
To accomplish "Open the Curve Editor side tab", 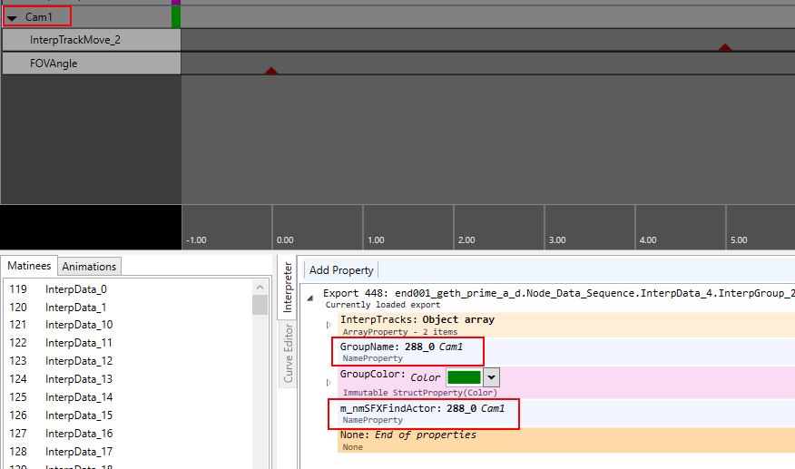I will [x=288, y=354].
